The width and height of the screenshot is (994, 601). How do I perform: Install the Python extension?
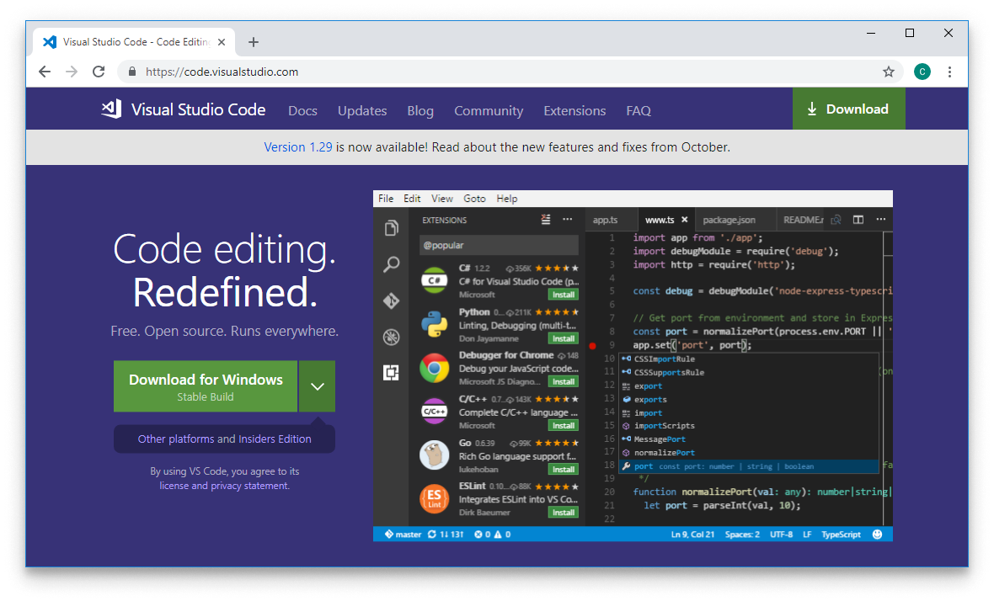click(562, 338)
